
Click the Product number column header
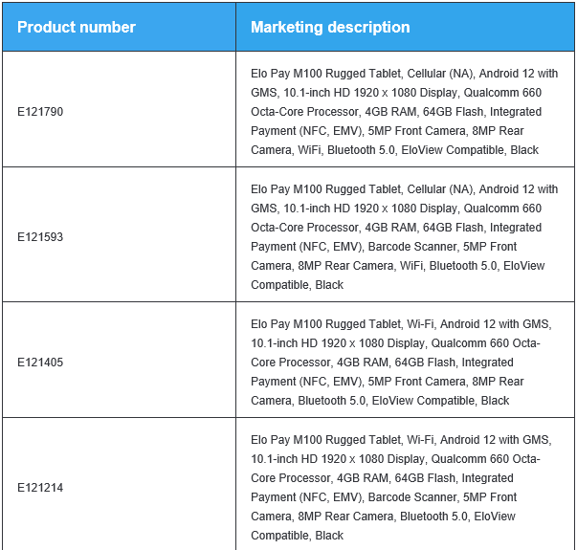[x=77, y=27]
